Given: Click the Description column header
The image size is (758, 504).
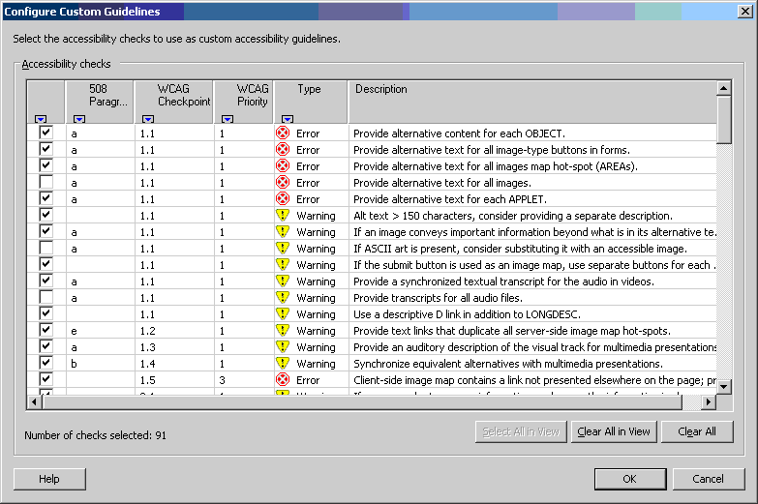Looking at the screenshot, I should coord(531,90).
